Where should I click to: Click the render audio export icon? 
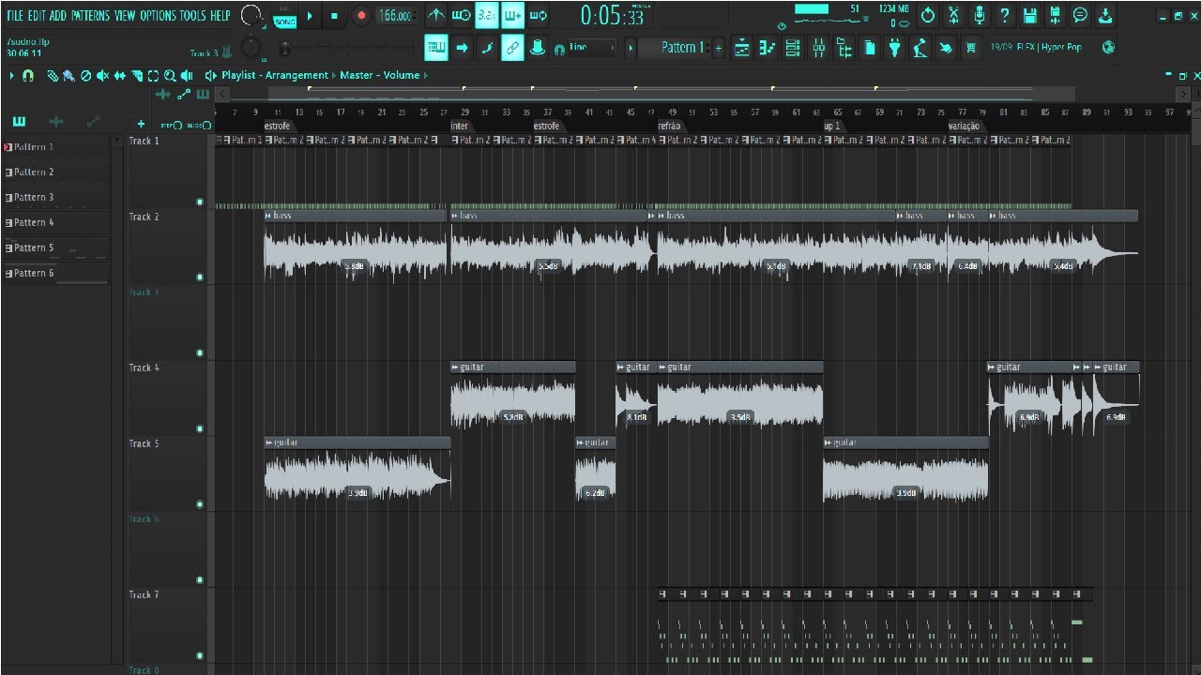click(1055, 16)
